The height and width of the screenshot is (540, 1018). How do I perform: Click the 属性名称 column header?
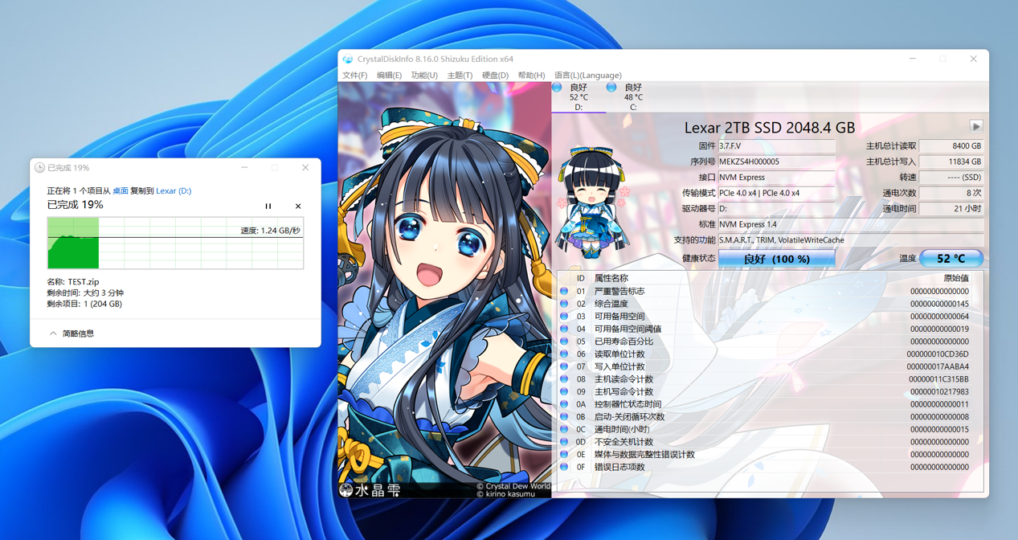tap(611, 278)
